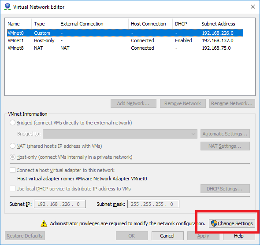This screenshot has height=245, width=260.
Task: Click the Host Connection column header
Action: pos(150,24)
